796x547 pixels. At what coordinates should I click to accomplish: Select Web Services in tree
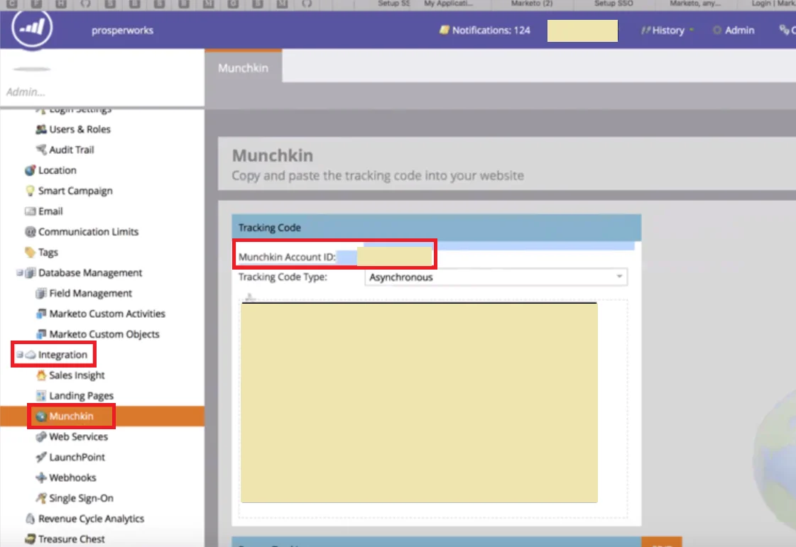(78, 436)
